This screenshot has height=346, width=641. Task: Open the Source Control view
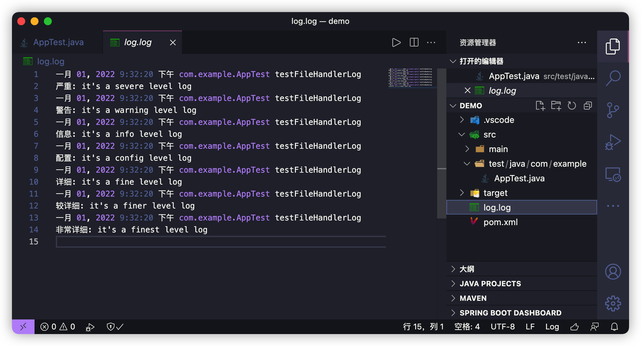click(x=613, y=110)
